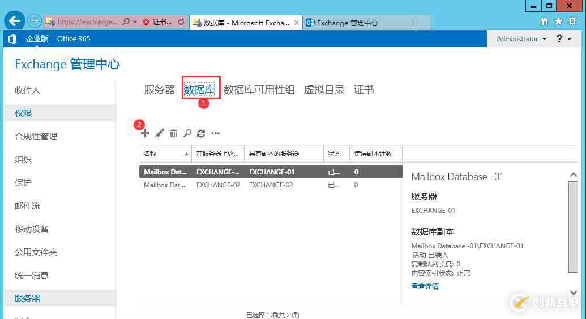Image resolution: width=586 pixels, height=319 pixels.
Task: Add a new database with plus icon
Action: point(145,133)
